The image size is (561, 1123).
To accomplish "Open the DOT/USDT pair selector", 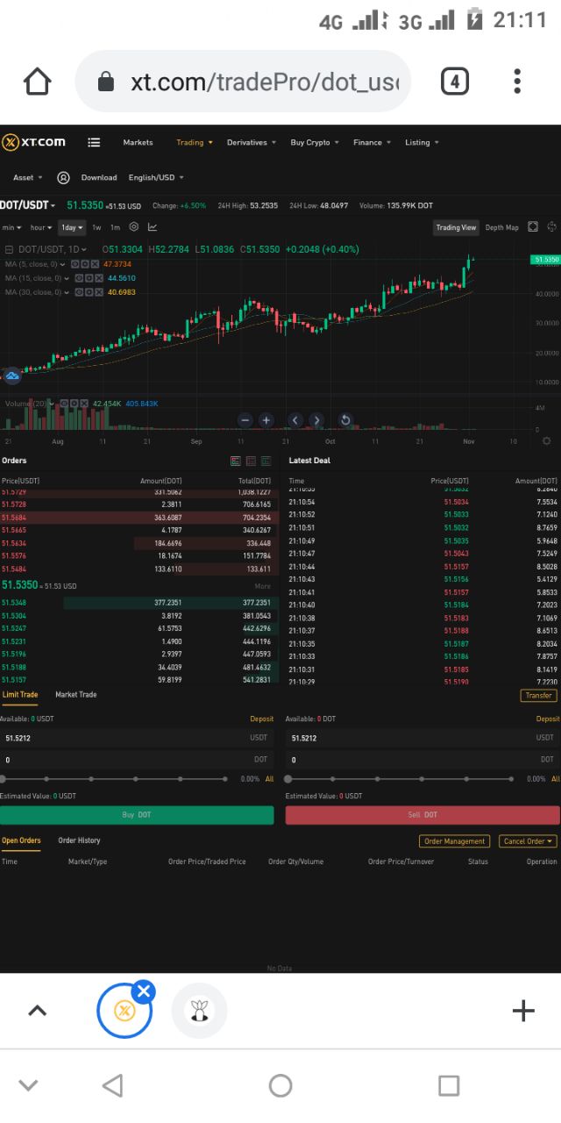I will point(28,204).
